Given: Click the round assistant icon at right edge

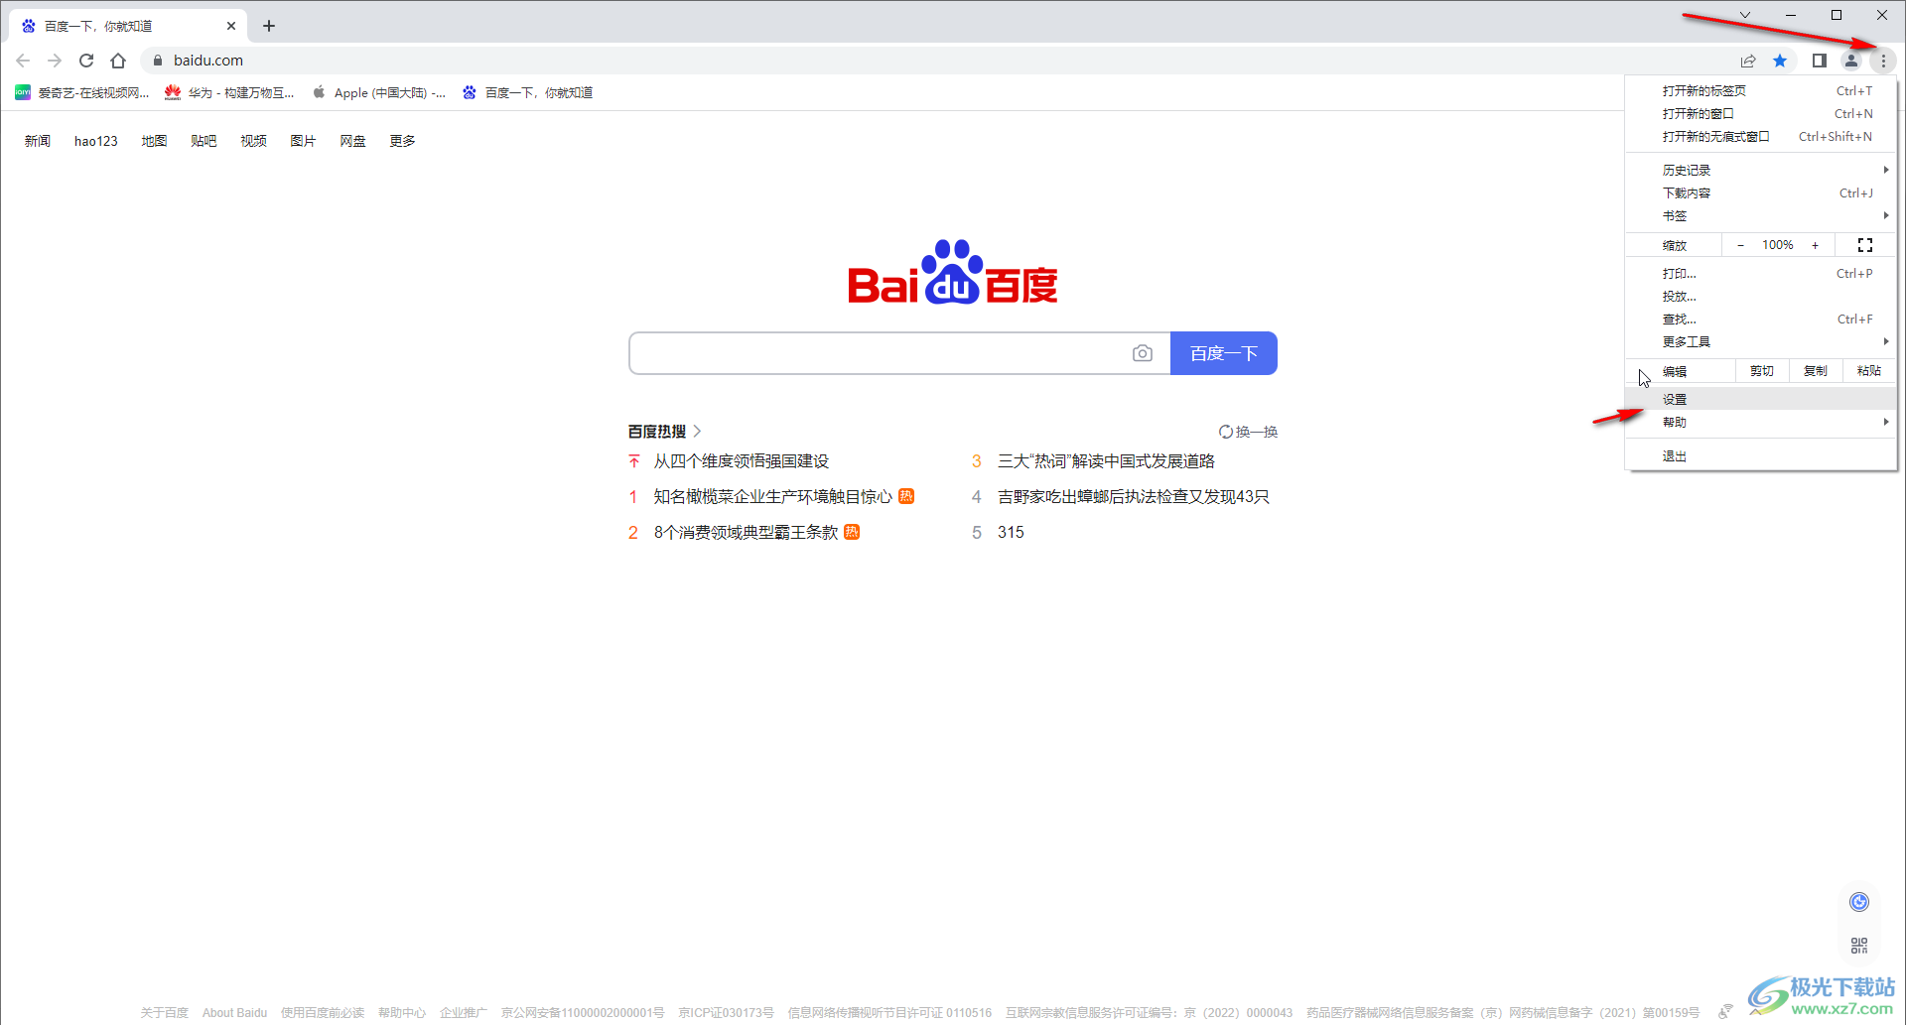Looking at the screenshot, I should pos(1859,902).
